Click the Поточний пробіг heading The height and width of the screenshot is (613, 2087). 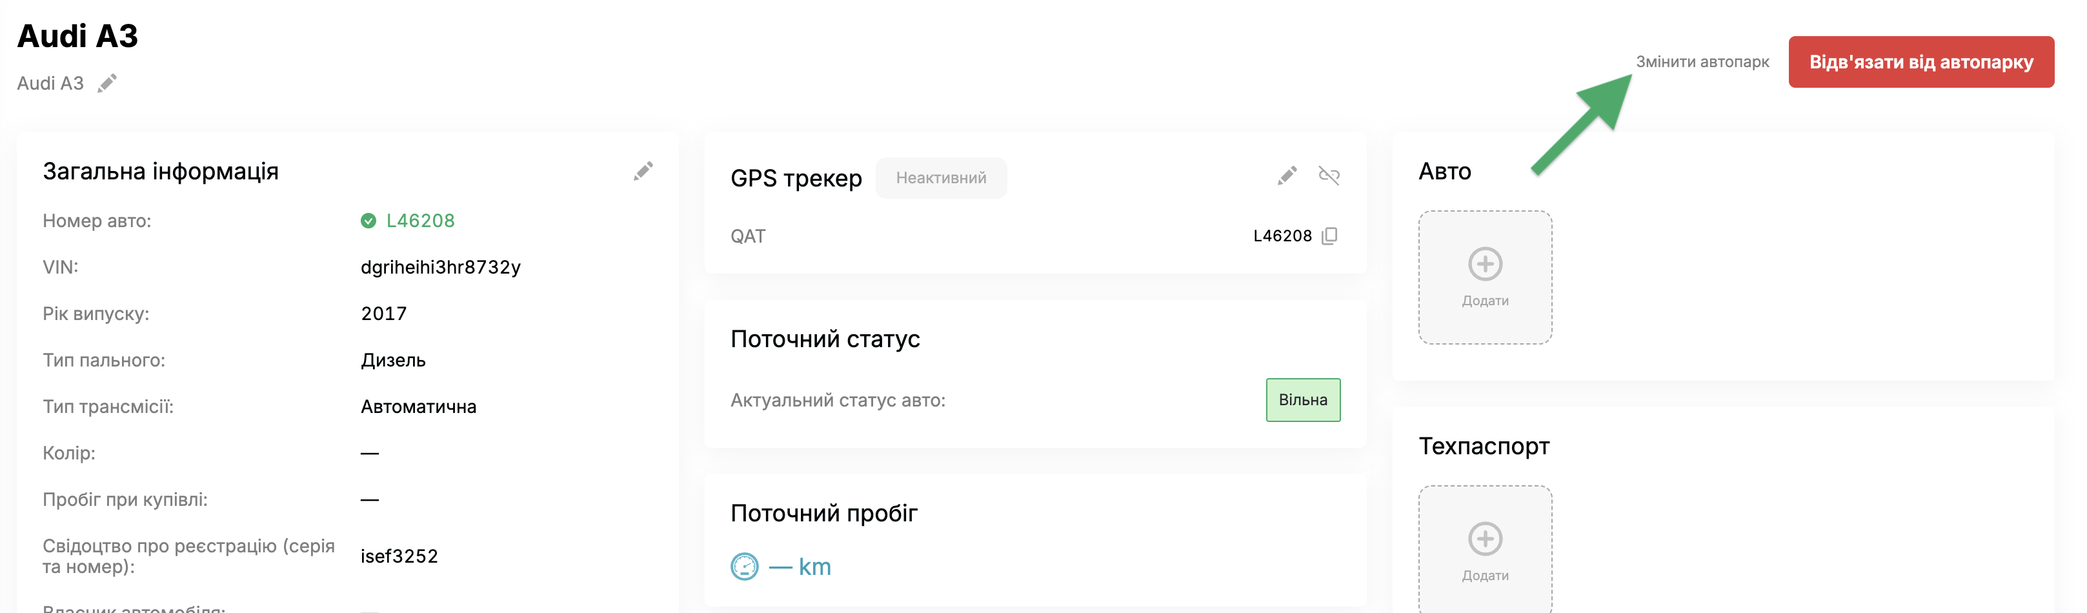pos(824,514)
